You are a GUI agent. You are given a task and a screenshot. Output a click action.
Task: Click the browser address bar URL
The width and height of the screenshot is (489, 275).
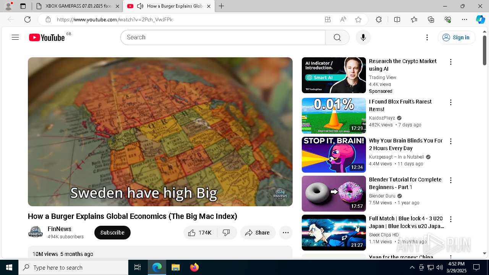(x=115, y=19)
